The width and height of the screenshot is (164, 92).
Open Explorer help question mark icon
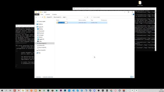134,14
